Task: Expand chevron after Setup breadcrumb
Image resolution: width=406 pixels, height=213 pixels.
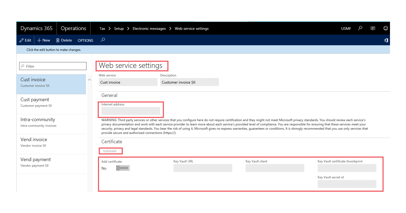Action: point(128,28)
